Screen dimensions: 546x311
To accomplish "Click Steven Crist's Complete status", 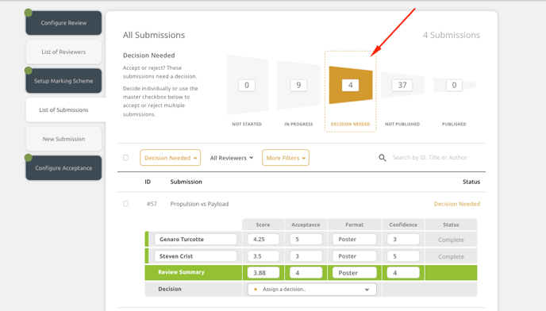I will coord(451,257).
